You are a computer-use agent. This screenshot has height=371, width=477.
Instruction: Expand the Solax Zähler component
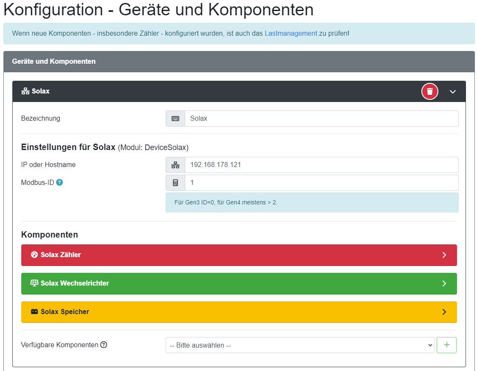coord(239,255)
